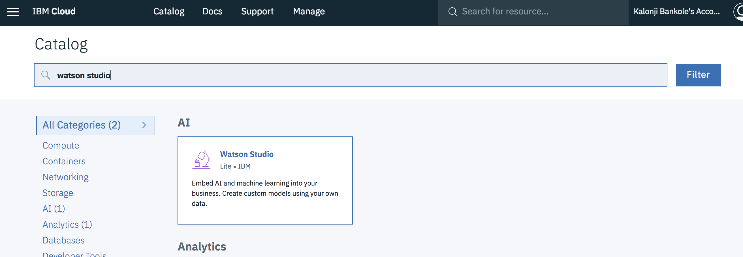Click the catalog search magnifier icon

click(46, 75)
